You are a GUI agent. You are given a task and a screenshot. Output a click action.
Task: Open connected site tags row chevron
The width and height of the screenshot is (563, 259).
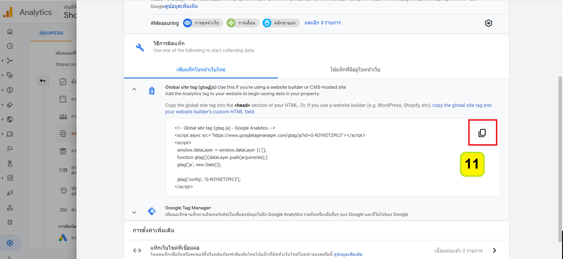pyautogui.click(x=494, y=250)
